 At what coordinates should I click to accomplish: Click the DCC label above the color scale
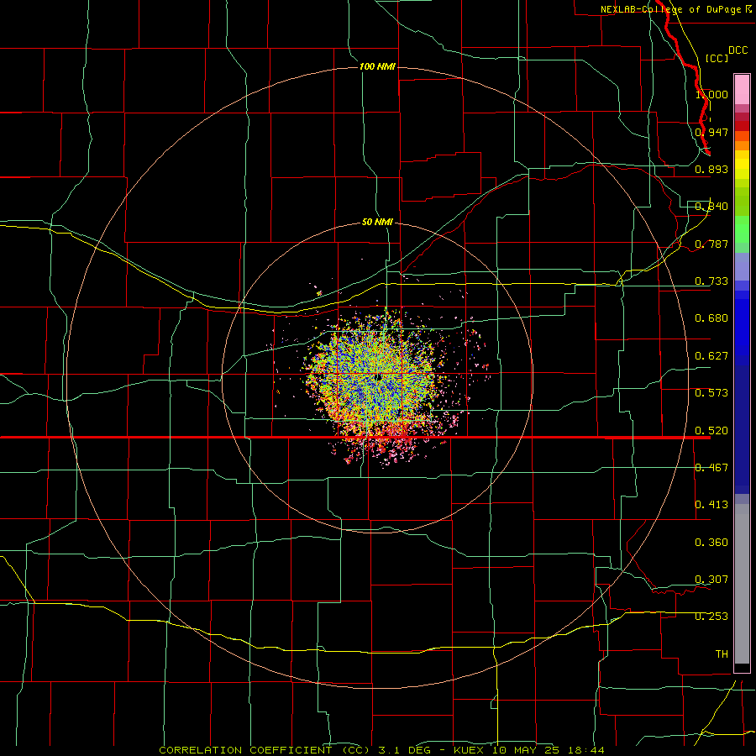738,50
